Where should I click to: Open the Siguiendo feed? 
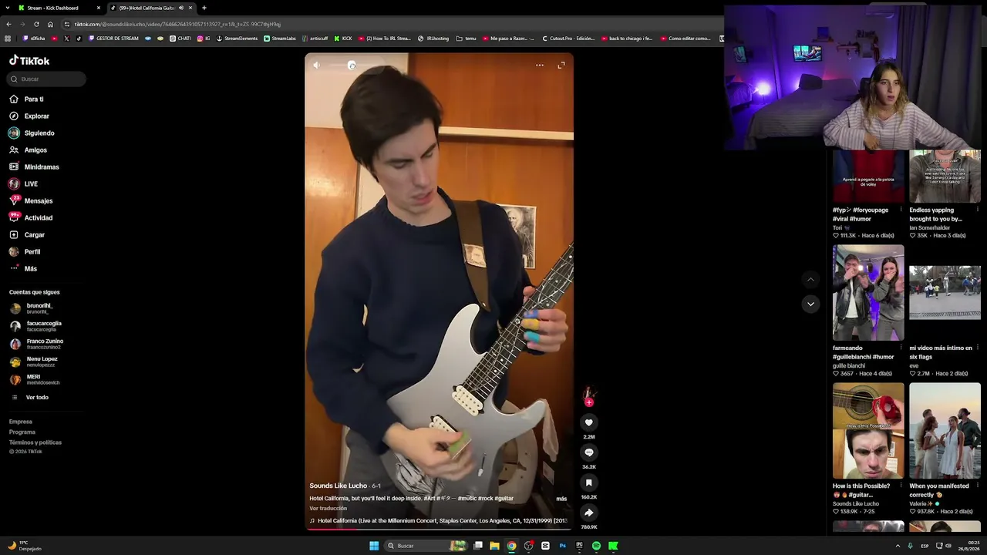(x=32, y=133)
